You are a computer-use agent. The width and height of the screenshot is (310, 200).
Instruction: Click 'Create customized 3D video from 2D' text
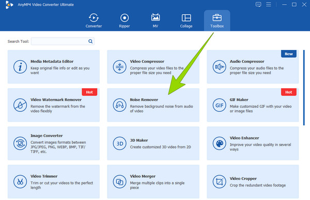[160, 147]
